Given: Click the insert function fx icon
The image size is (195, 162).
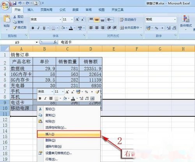Looking at the screenshot, I should click(55, 42).
